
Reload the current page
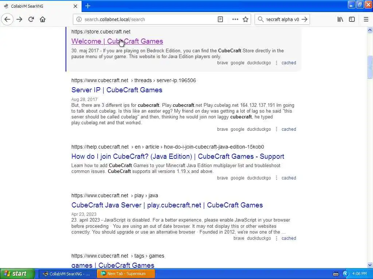31,19
